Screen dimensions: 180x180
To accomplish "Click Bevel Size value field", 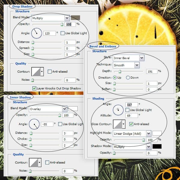I will (151, 83).
